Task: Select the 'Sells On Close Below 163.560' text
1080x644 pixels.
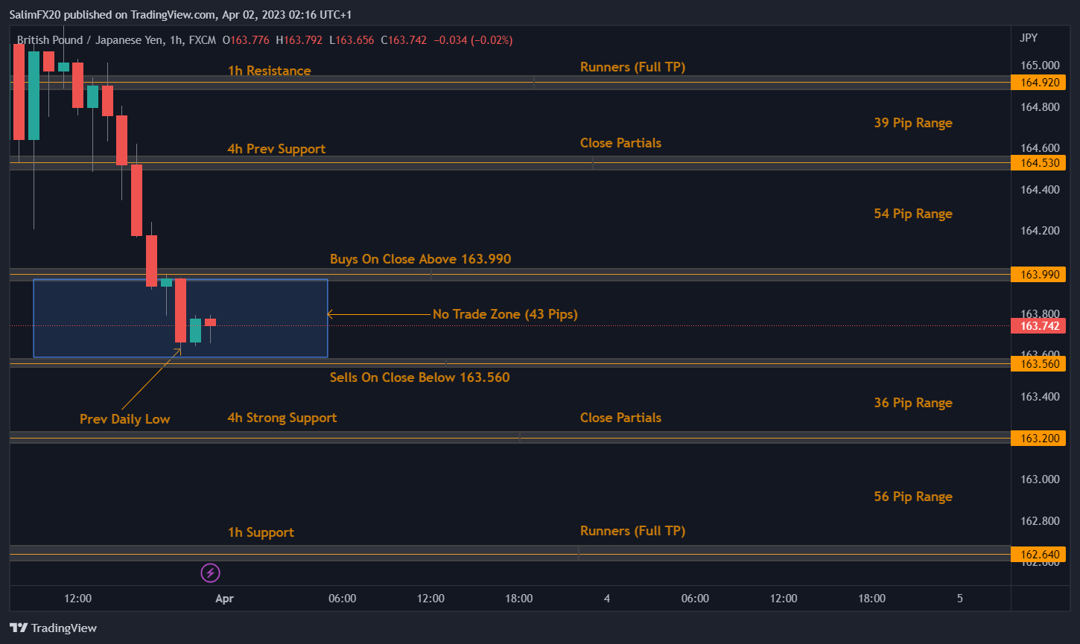Action: coord(419,377)
